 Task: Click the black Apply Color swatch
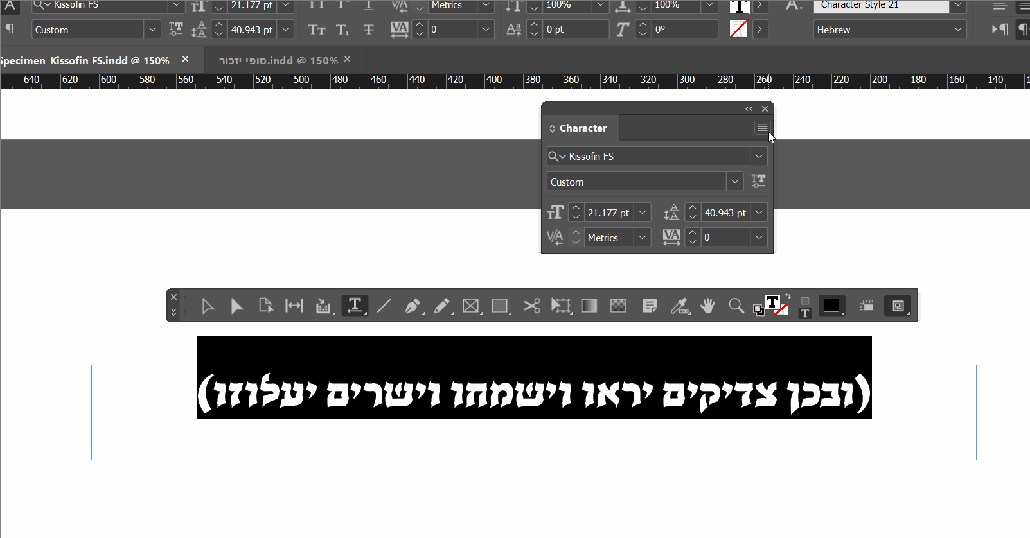coord(831,306)
